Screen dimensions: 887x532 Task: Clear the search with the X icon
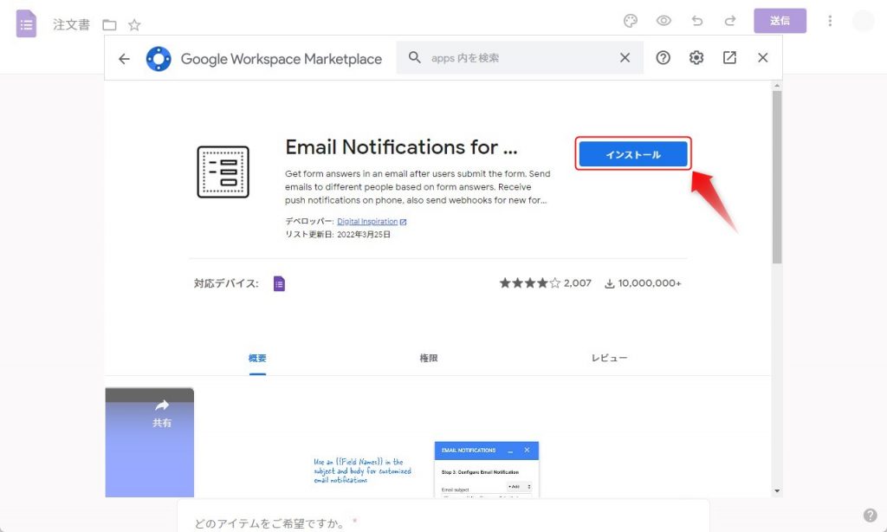(x=625, y=58)
